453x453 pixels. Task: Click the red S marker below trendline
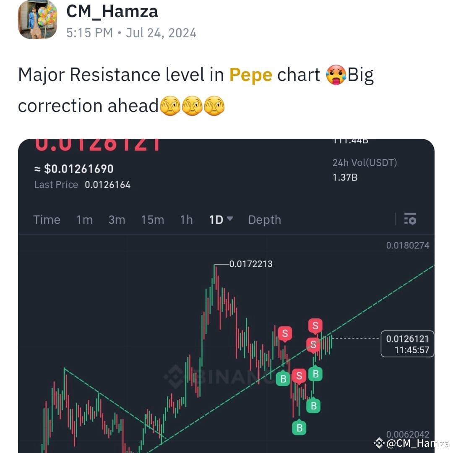(299, 376)
